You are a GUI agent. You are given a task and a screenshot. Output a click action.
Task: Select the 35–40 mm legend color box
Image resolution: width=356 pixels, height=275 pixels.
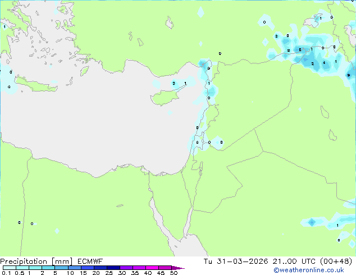[139, 268]
